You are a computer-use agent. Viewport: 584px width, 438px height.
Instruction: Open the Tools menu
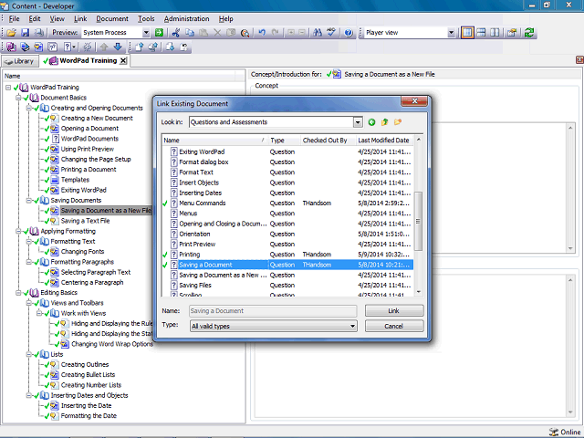(146, 18)
